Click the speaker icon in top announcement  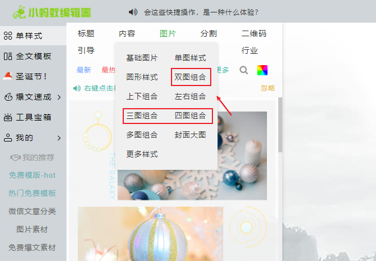133,12
